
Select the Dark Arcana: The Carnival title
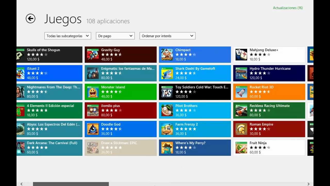coord(52,143)
